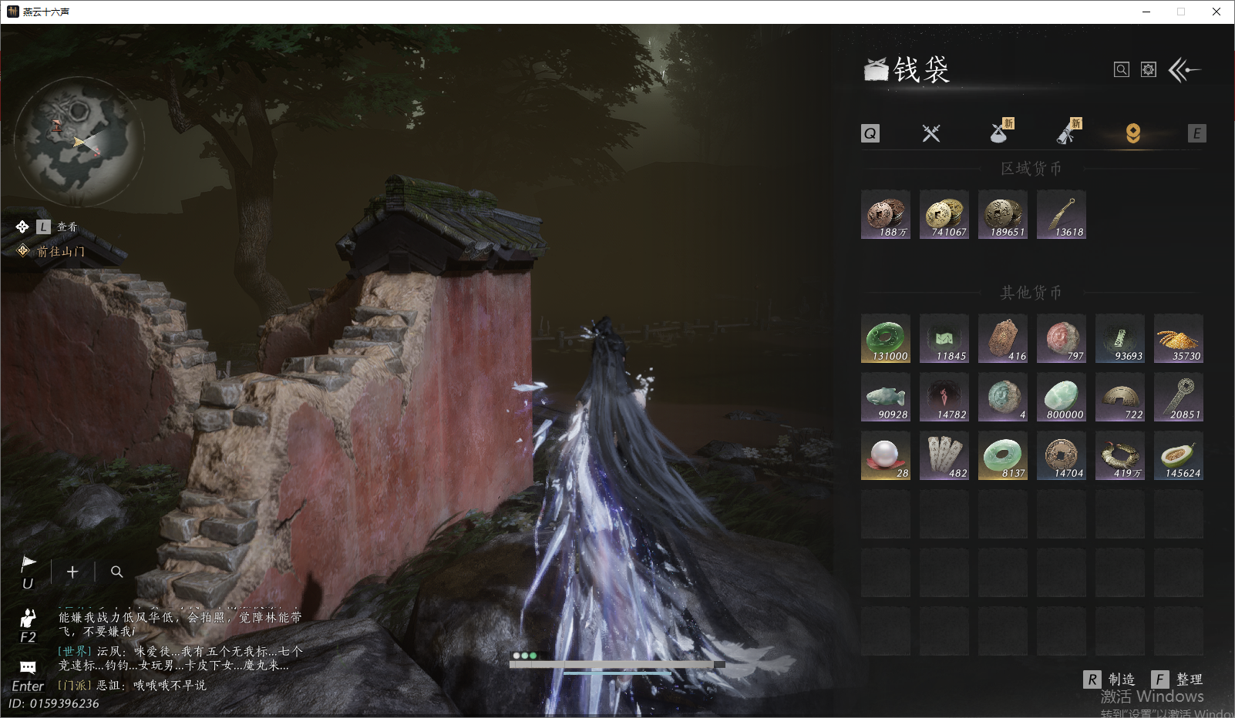The width and height of the screenshot is (1235, 718).
Task: Select the gold coins showing 741067
Action: click(x=944, y=214)
